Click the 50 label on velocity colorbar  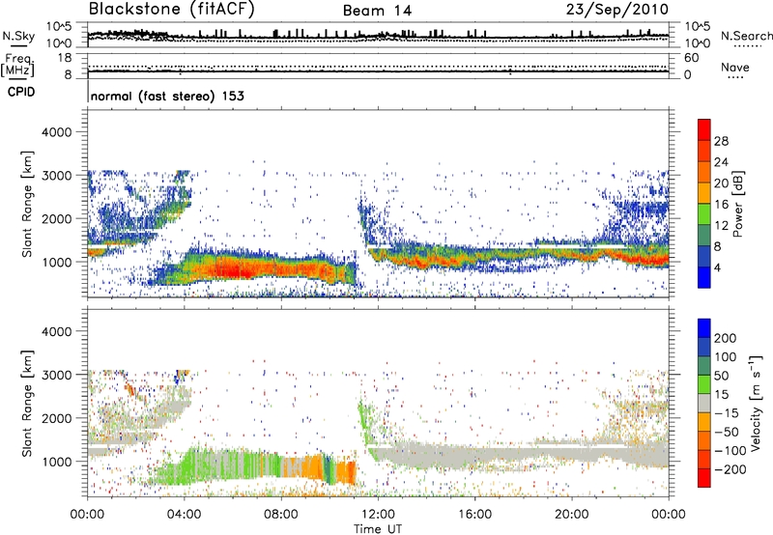coord(721,376)
